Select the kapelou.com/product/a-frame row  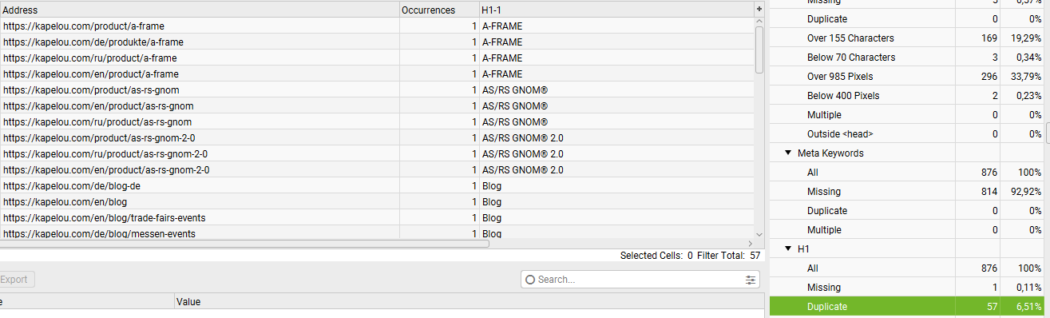(x=377, y=26)
